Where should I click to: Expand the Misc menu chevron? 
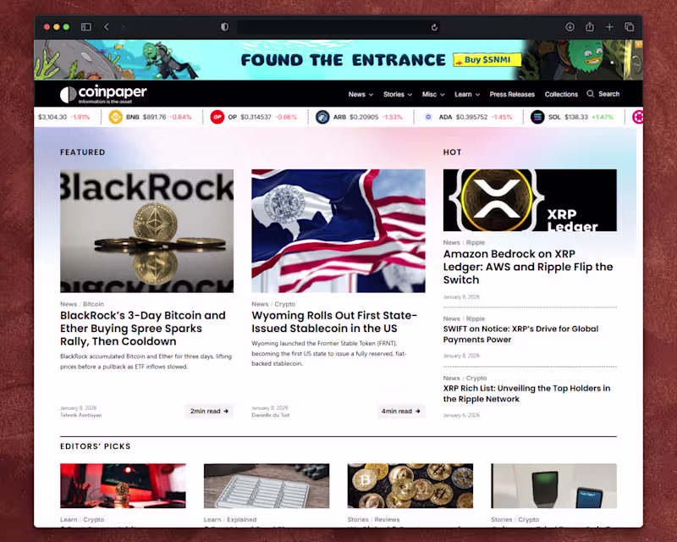442,95
